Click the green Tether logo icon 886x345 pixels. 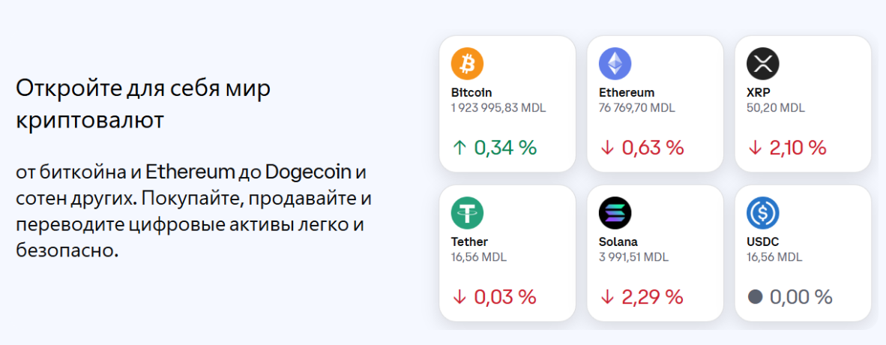pos(467,214)
